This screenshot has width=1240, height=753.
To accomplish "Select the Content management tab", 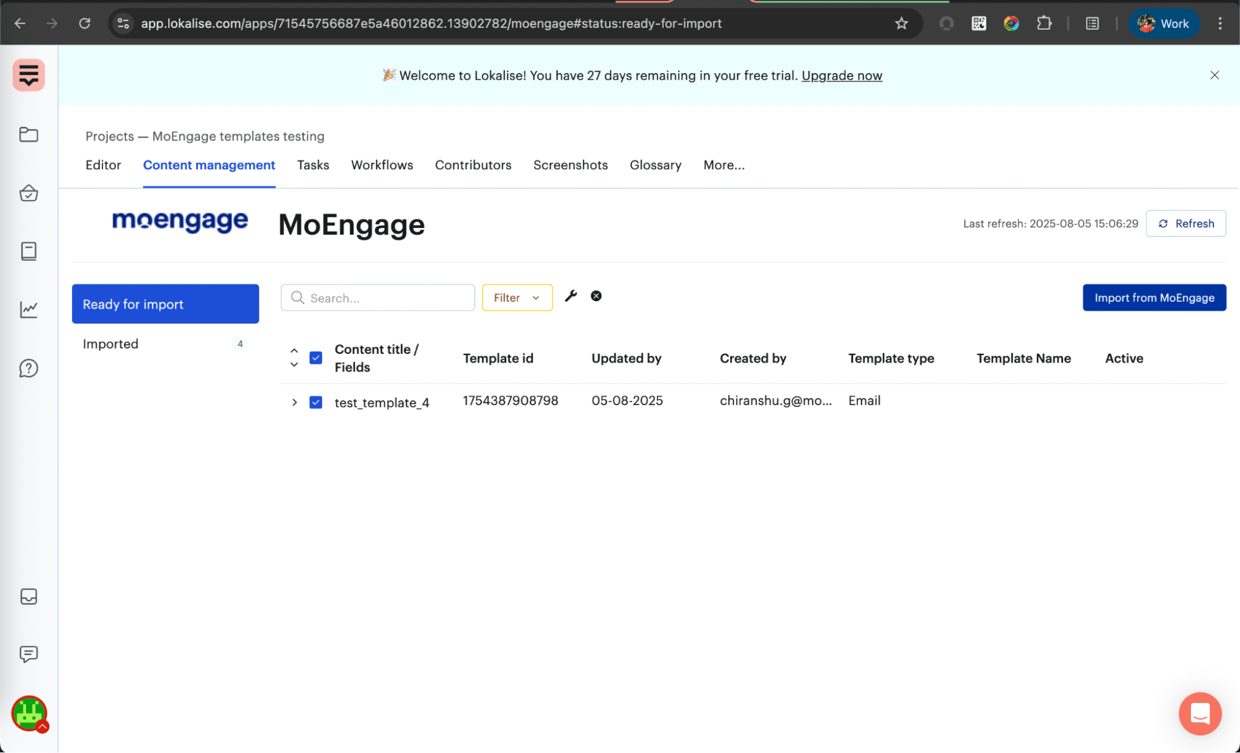I will pos(208,165).
